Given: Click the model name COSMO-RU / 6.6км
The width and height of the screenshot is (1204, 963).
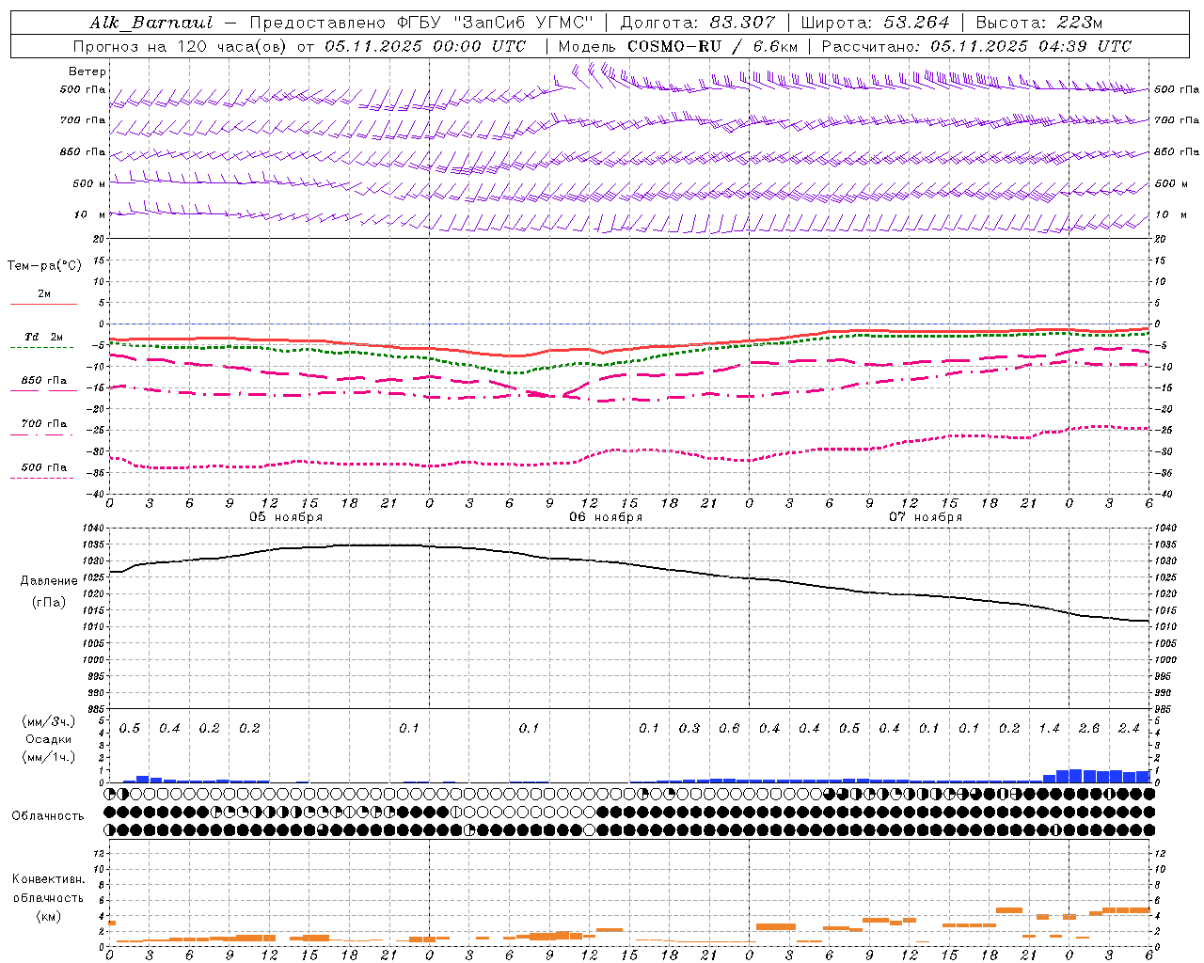Looking at the screenshot, I should [712, 46].
